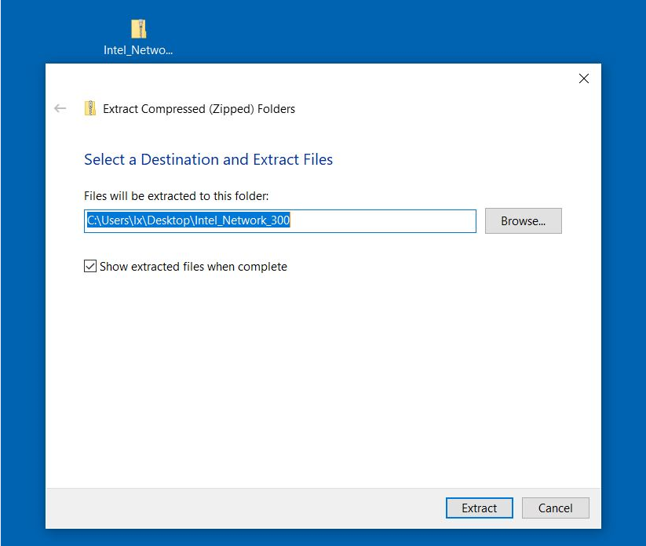Select the Intel_Netwo... zip icon on desktop
Screen dimensions: 646x546
[x=138, y=29]
